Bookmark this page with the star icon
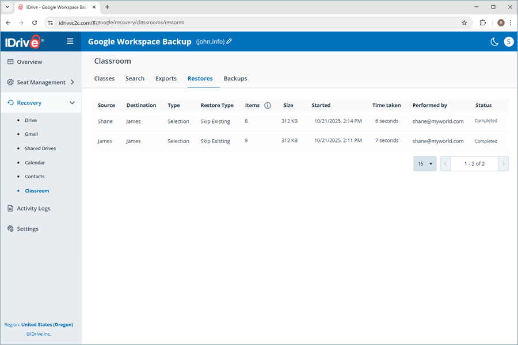The image size is (518, 345). [464, 22]
